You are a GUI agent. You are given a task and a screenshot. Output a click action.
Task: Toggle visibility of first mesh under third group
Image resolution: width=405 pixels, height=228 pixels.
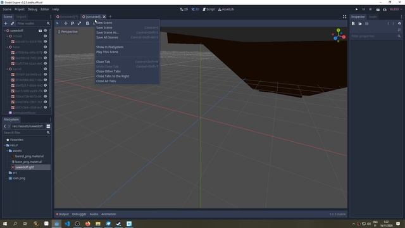point(45,75)
